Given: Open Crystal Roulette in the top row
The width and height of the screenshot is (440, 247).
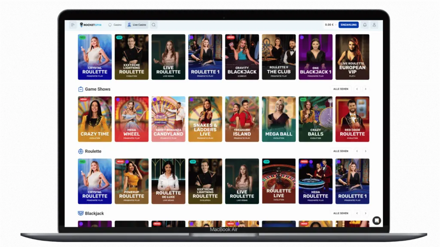Looking at the screenshot, I should click(x=95, y=57).
